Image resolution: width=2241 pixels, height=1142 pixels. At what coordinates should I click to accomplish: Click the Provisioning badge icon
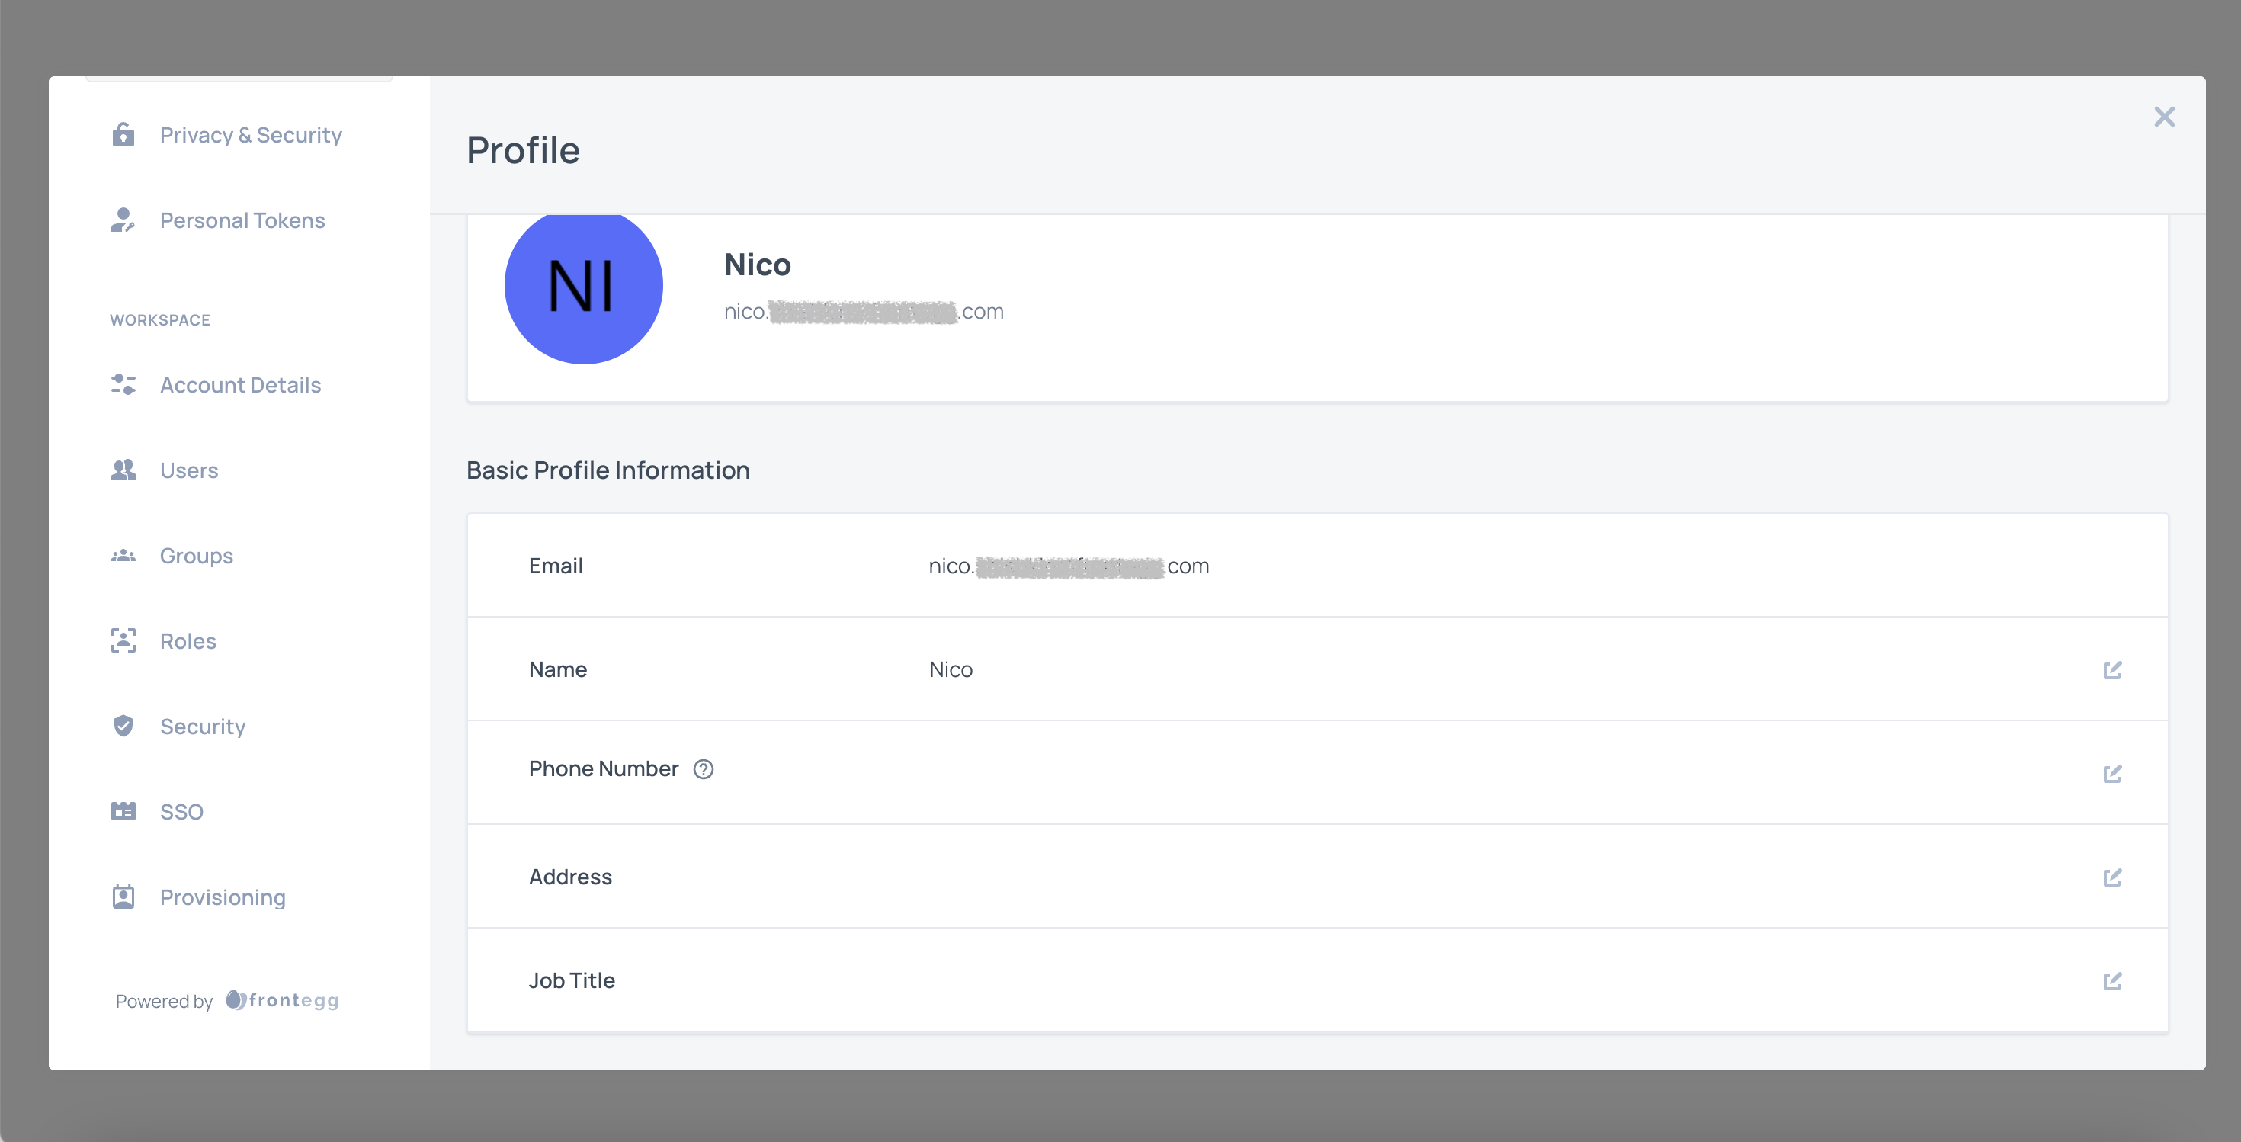coord(123,897)
